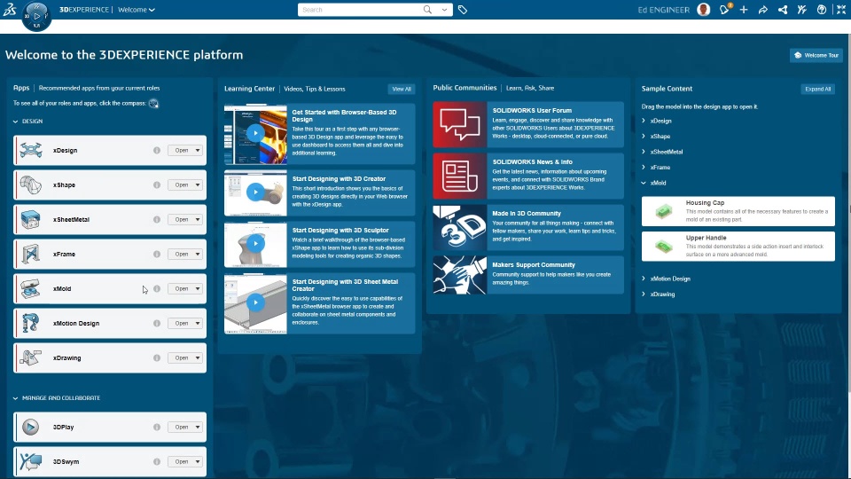The height and width of the screenshot is (479, 851).
Task: Click the xShape app icon
Action: tap(30, 185)
